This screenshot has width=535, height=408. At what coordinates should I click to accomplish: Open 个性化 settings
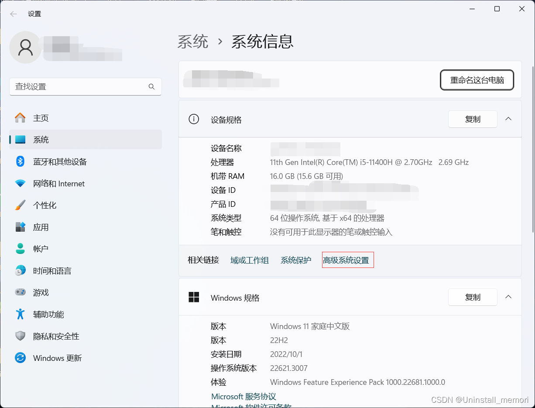[x=45, y=205]
